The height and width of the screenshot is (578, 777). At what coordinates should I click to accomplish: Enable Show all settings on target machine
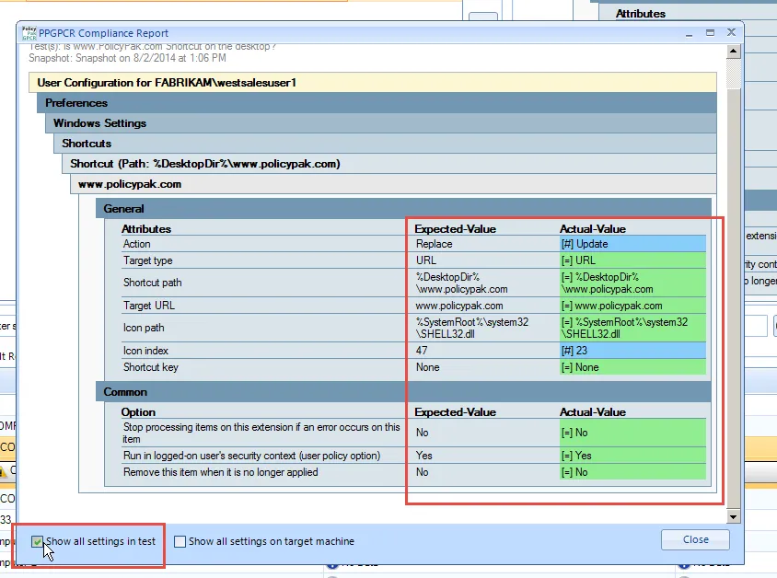coord(180,541)
